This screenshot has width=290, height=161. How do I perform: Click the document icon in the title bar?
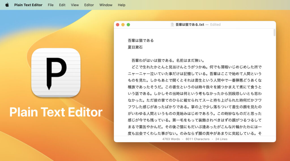[x=172, y=25]
